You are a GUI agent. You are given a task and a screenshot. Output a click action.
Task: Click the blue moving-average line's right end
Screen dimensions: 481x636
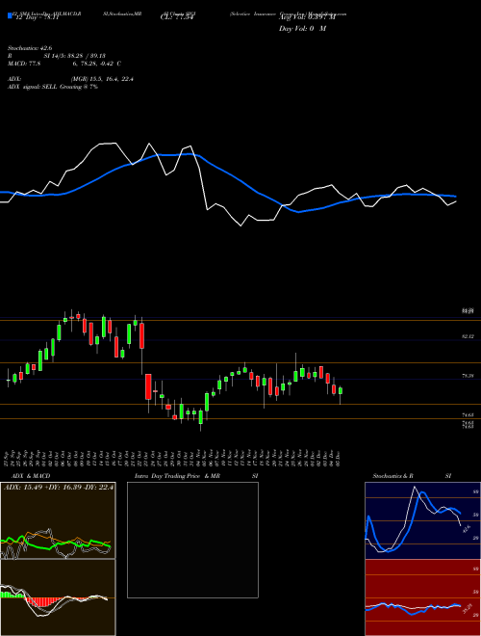[x=455, y=197]
